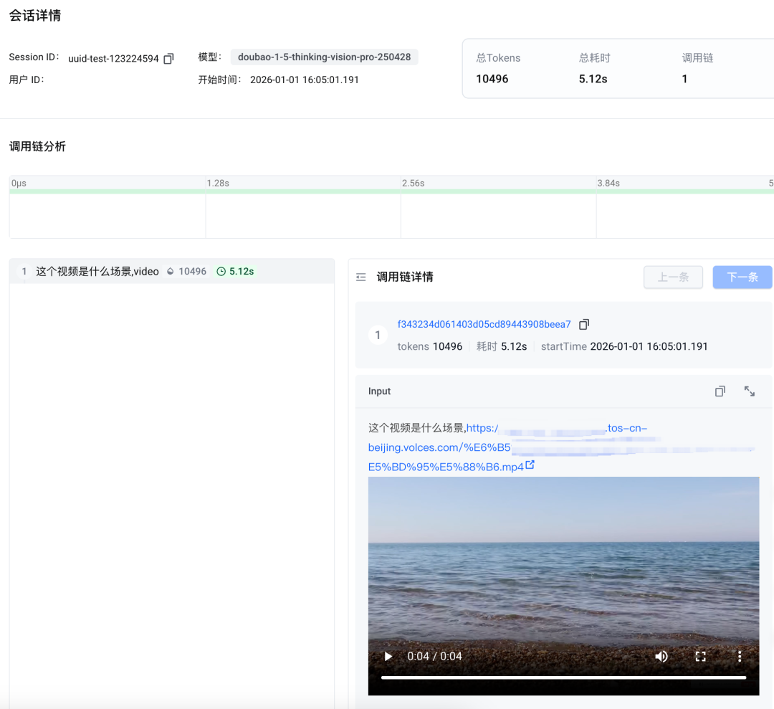The image size is (774, 709).
Task: Click the start time 2026-01-01 16:05:01.191 in header
Action: [x=304, y=80]
